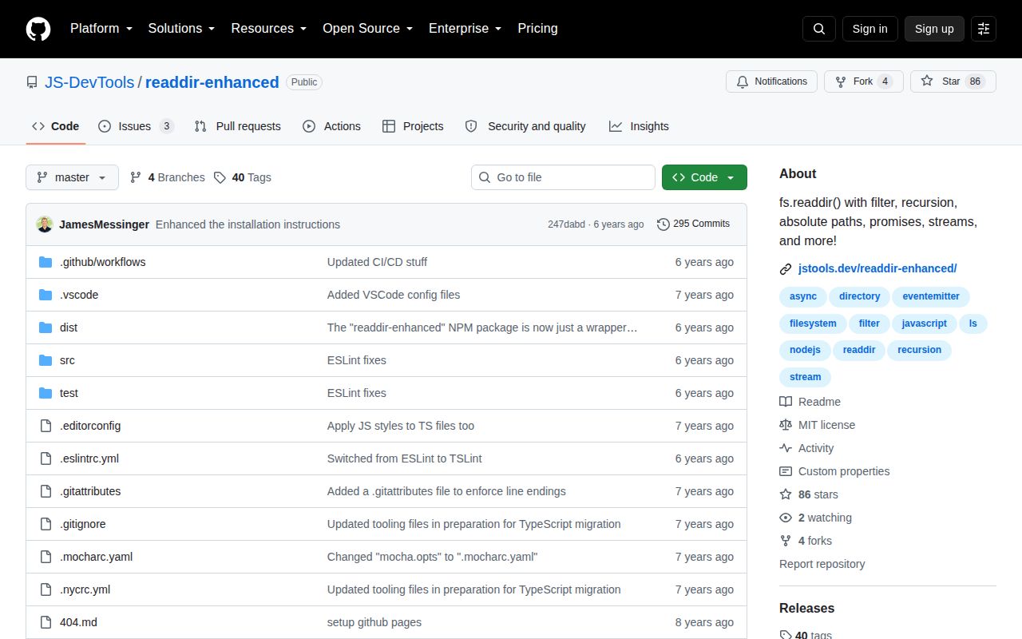Click the .mocharc.yaml file icon
Screen dimensions: 1022x639
point(46,557)
